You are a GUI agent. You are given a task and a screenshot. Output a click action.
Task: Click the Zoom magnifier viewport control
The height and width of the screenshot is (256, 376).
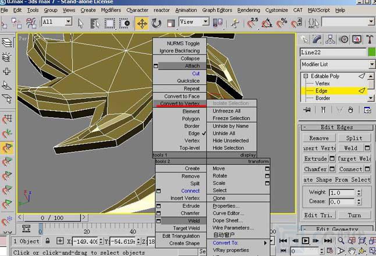point(340,241)
